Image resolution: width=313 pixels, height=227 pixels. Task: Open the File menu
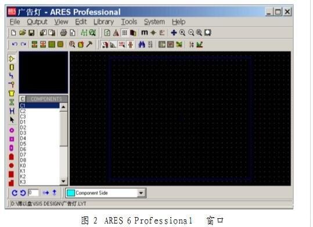click(15, 22)
